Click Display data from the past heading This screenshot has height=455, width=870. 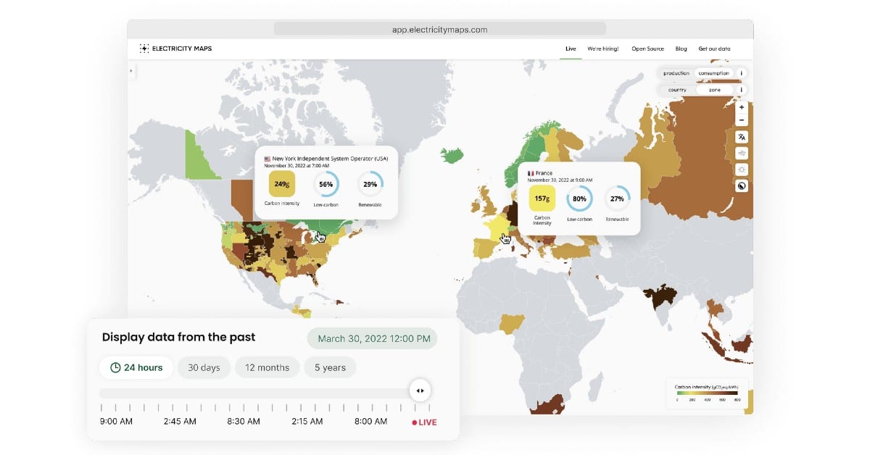[x=178, y=337]
